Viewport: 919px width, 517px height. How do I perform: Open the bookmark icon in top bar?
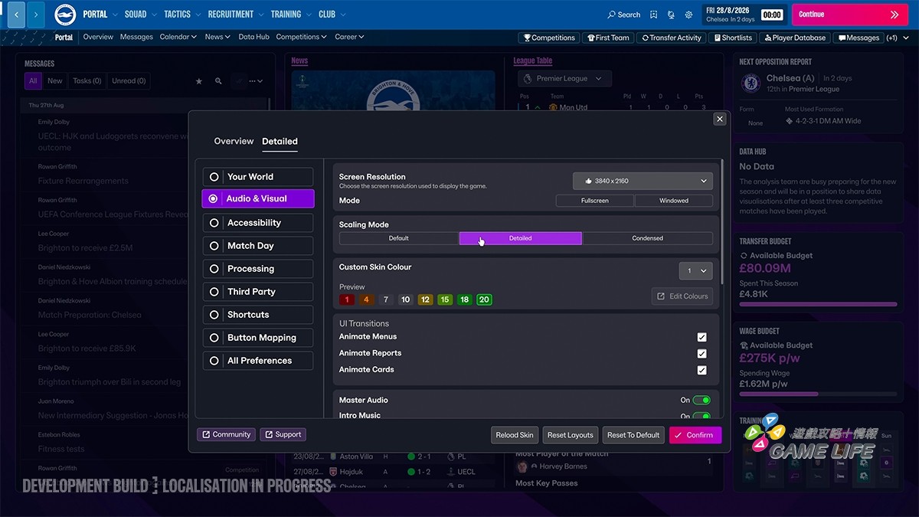(x=653, y=15)
